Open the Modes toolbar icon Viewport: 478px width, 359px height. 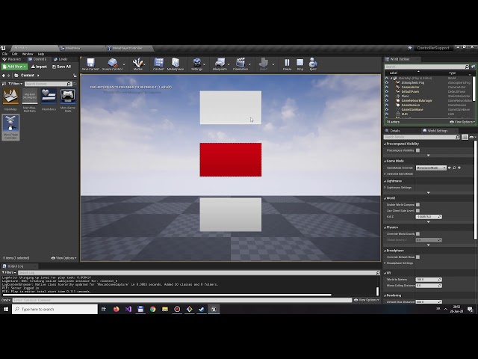tap(137, 64)
